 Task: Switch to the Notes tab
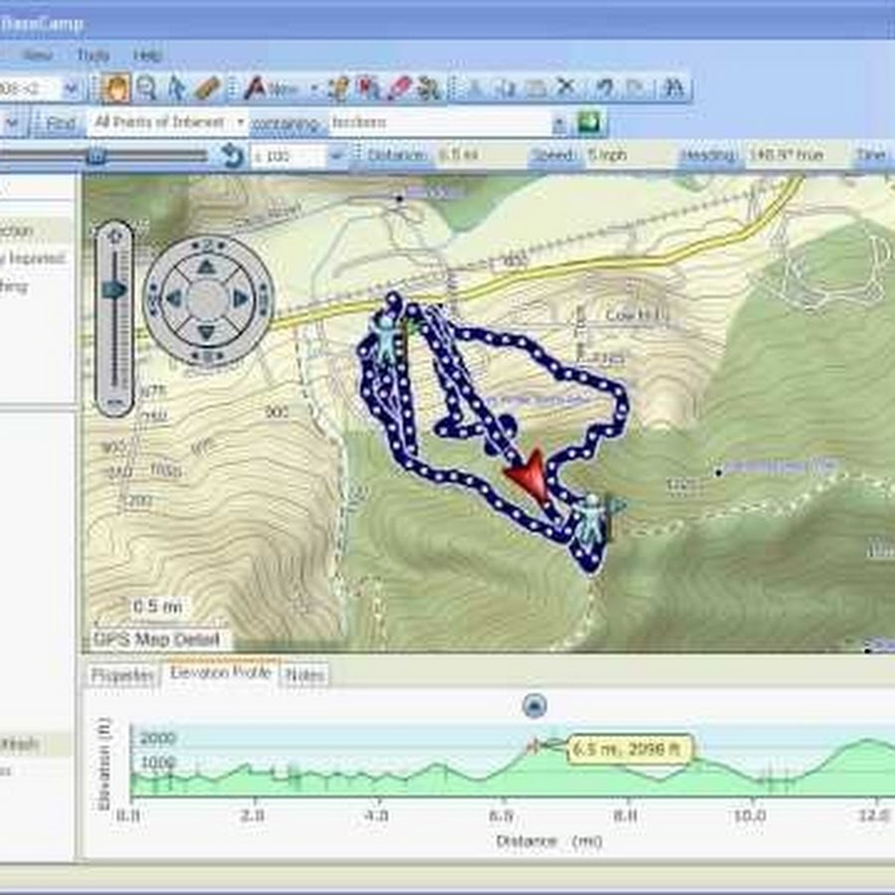click(x=304, y=675)
